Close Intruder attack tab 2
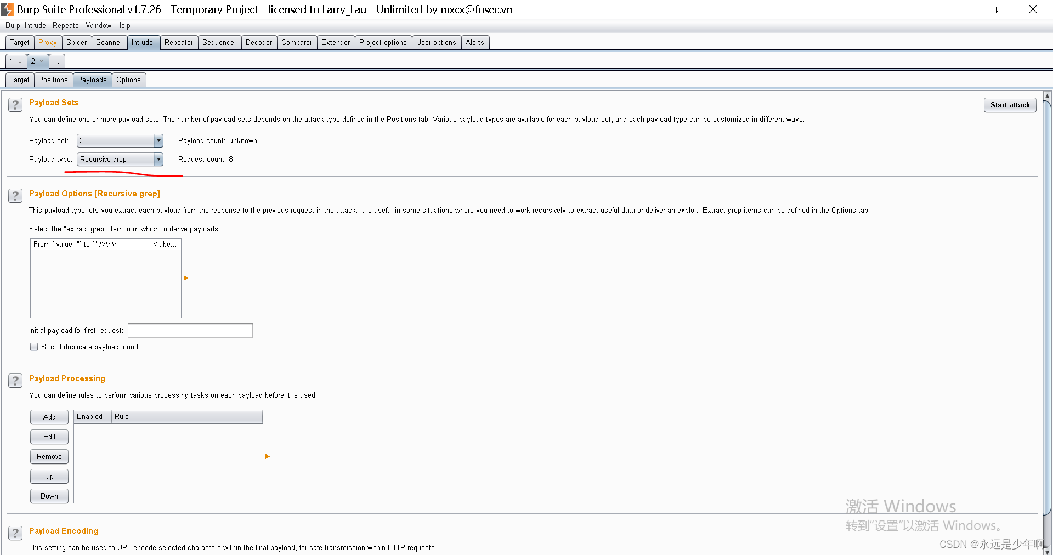 (42, 62)
